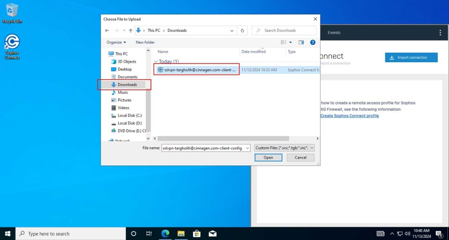Select Local Disk (C:) in the navigation pane
Screen dimensions: 449x240
(129, 115)
